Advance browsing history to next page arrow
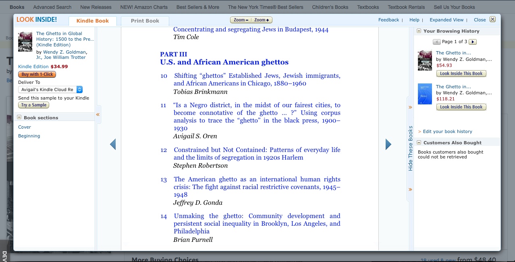This screenshot has width=515, height=262. click(x=473, y=42)
